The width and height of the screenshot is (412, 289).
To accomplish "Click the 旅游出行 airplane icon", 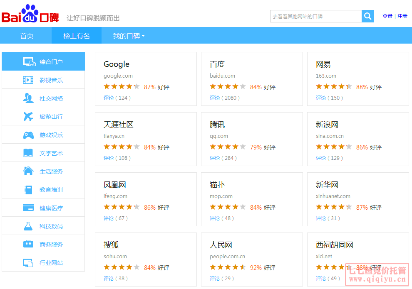I will tap(28, 116).
